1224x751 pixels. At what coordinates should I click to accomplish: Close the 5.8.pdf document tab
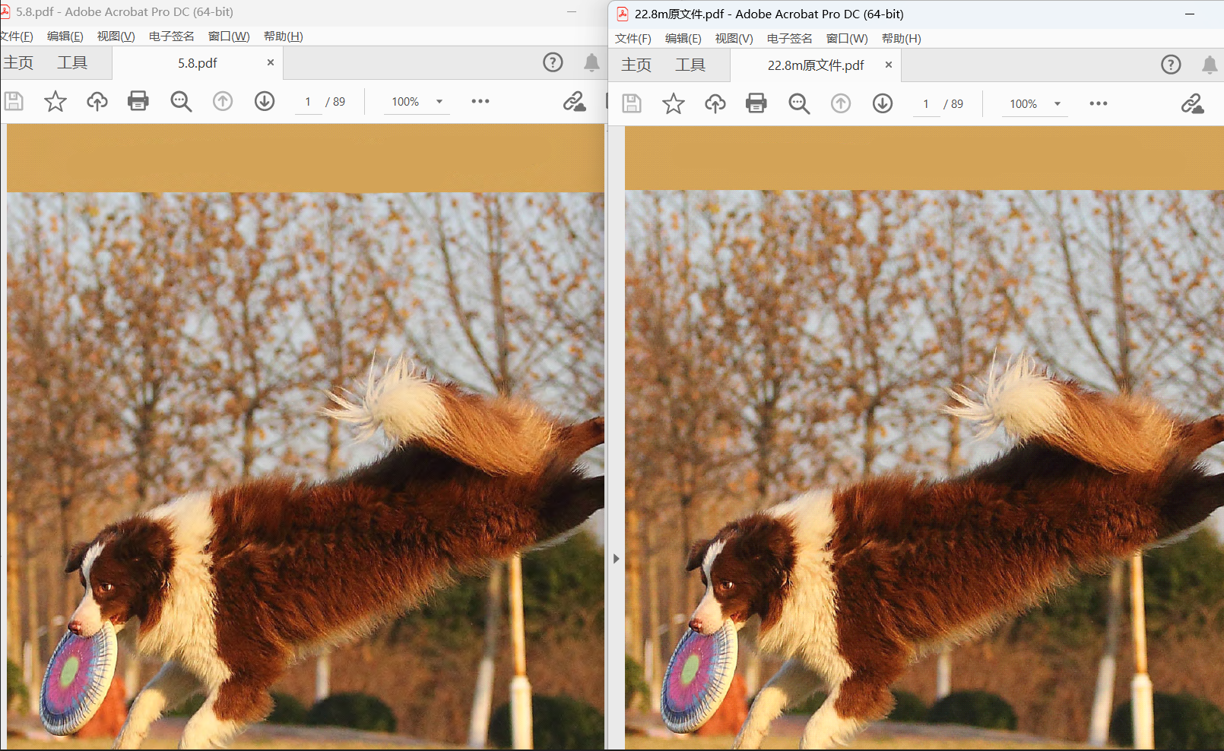(270, 62)
